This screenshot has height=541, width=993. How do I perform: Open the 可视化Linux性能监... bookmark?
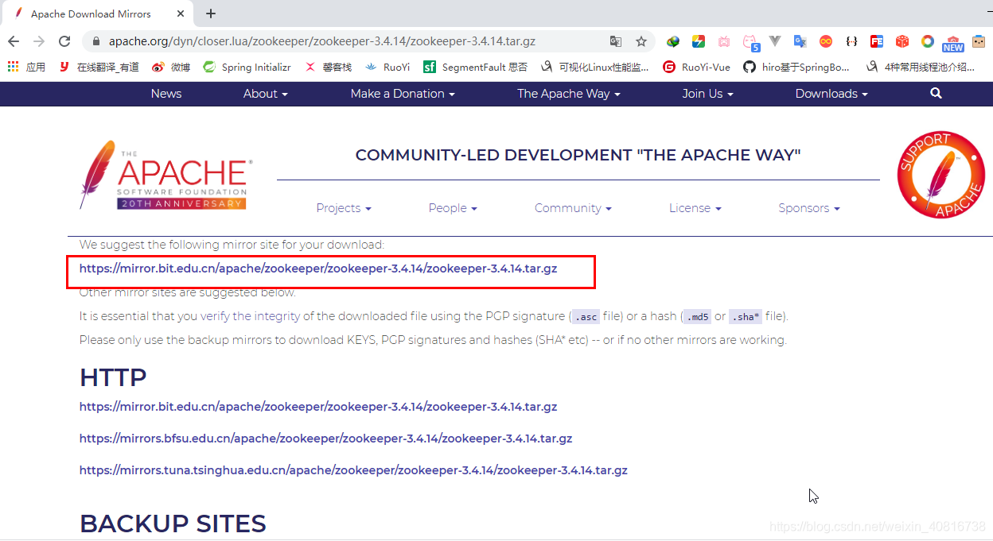click(594, 68)
